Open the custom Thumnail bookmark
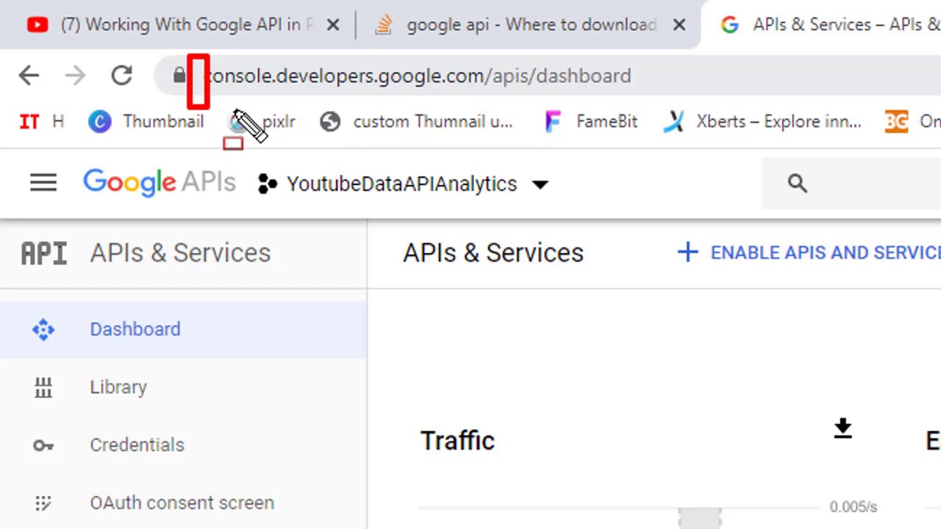Viewport: 941px width, 529px height. pos(416,121)
